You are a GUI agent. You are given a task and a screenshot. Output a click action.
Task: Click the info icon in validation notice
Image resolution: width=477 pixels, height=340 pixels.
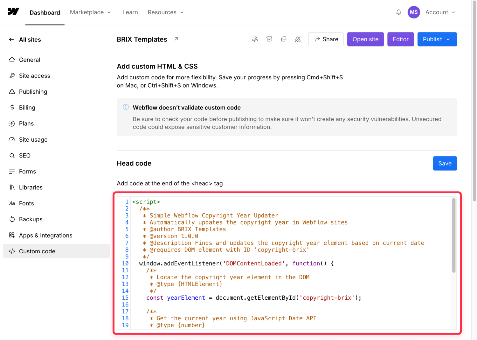coord(126,107)
